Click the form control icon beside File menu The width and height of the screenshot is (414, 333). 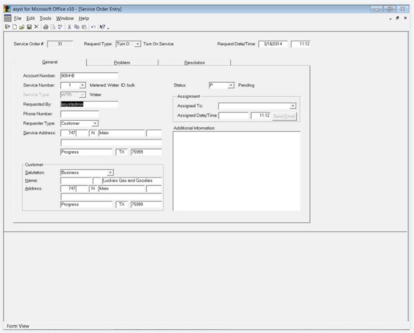pos(8,18)
